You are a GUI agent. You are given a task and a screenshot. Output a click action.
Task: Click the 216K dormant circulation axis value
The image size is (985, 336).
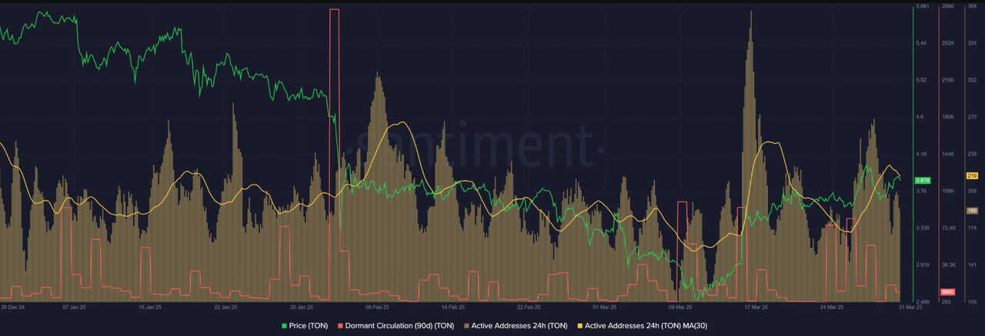[948, 80]
